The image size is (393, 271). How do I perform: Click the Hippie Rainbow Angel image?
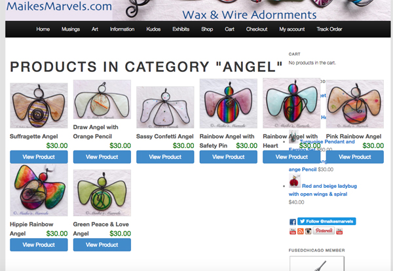(39, 190)
